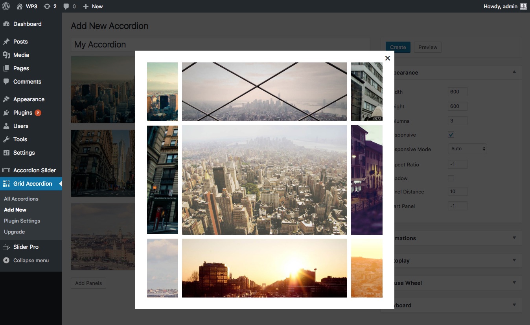Click the Create button
Image resolution: width=530 pixels, height=325 pixels.
click(x=398, y=47)
